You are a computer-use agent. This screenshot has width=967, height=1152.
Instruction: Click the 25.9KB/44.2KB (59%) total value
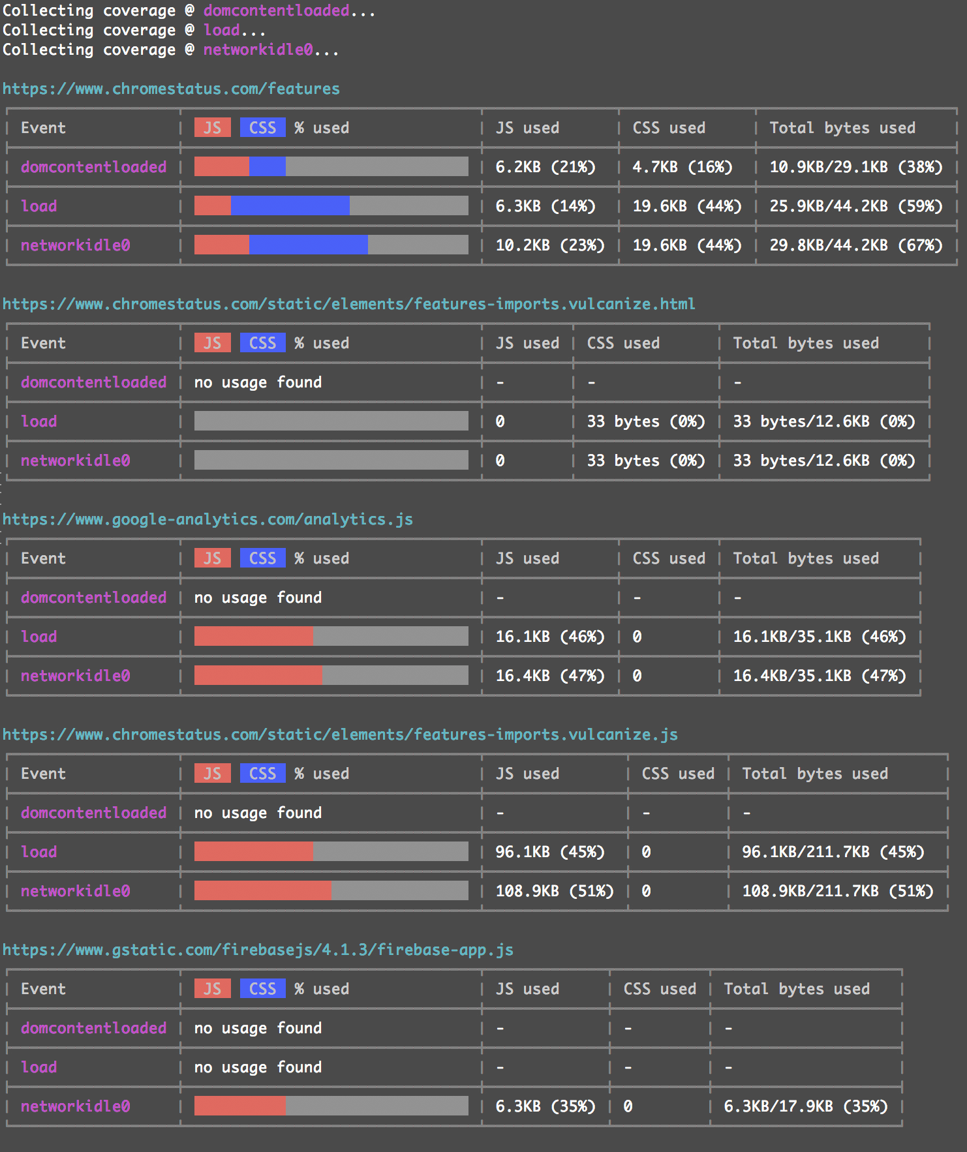tap(855, 206)
